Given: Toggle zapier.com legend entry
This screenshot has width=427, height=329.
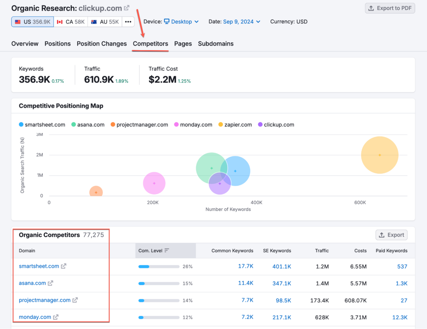Looking at the screenshot, I should click(235, 125).
